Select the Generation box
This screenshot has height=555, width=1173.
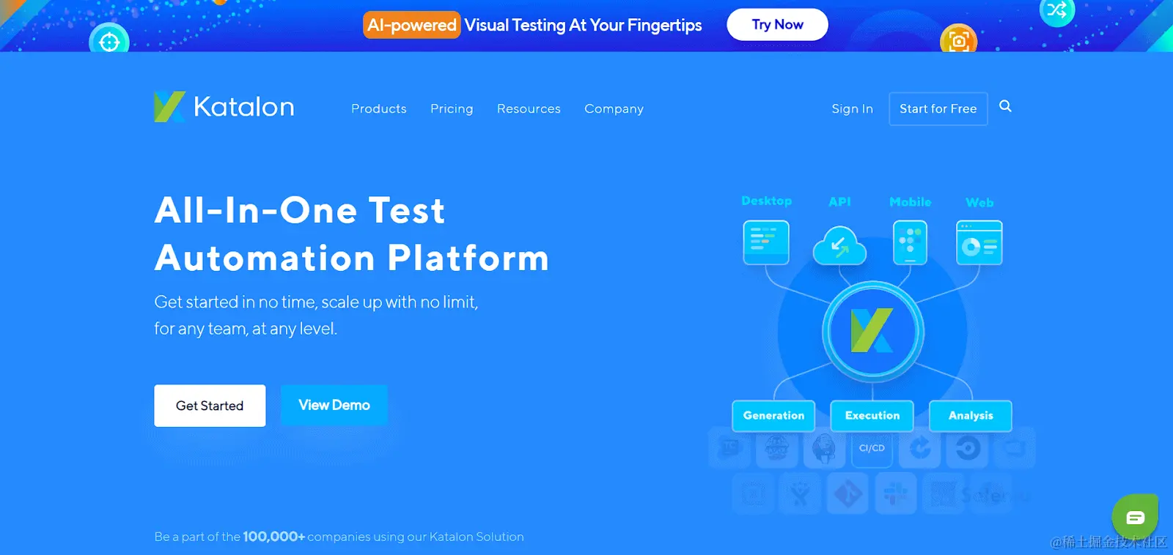point(773,416)
